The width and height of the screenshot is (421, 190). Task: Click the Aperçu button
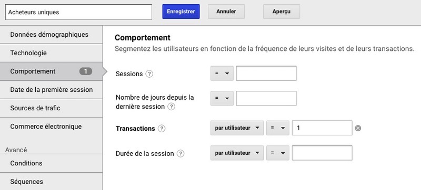point(282,12)
